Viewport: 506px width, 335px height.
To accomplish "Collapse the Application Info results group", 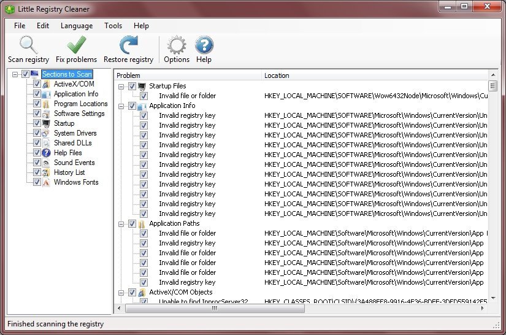I will [121, 106].
